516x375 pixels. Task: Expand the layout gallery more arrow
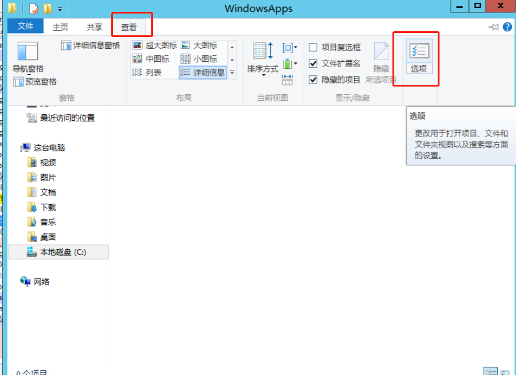(x=232, y=72)
